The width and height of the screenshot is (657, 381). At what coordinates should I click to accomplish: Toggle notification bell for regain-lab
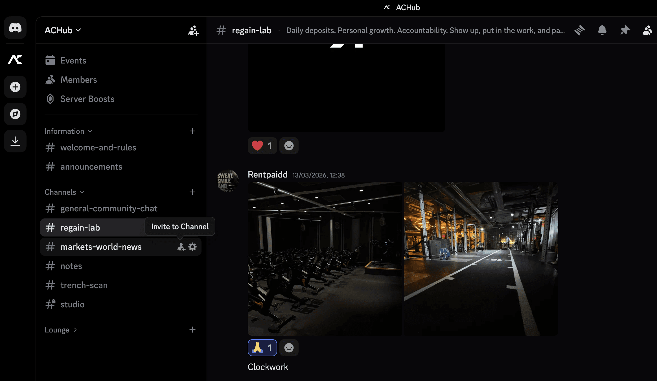pos(602,30)
